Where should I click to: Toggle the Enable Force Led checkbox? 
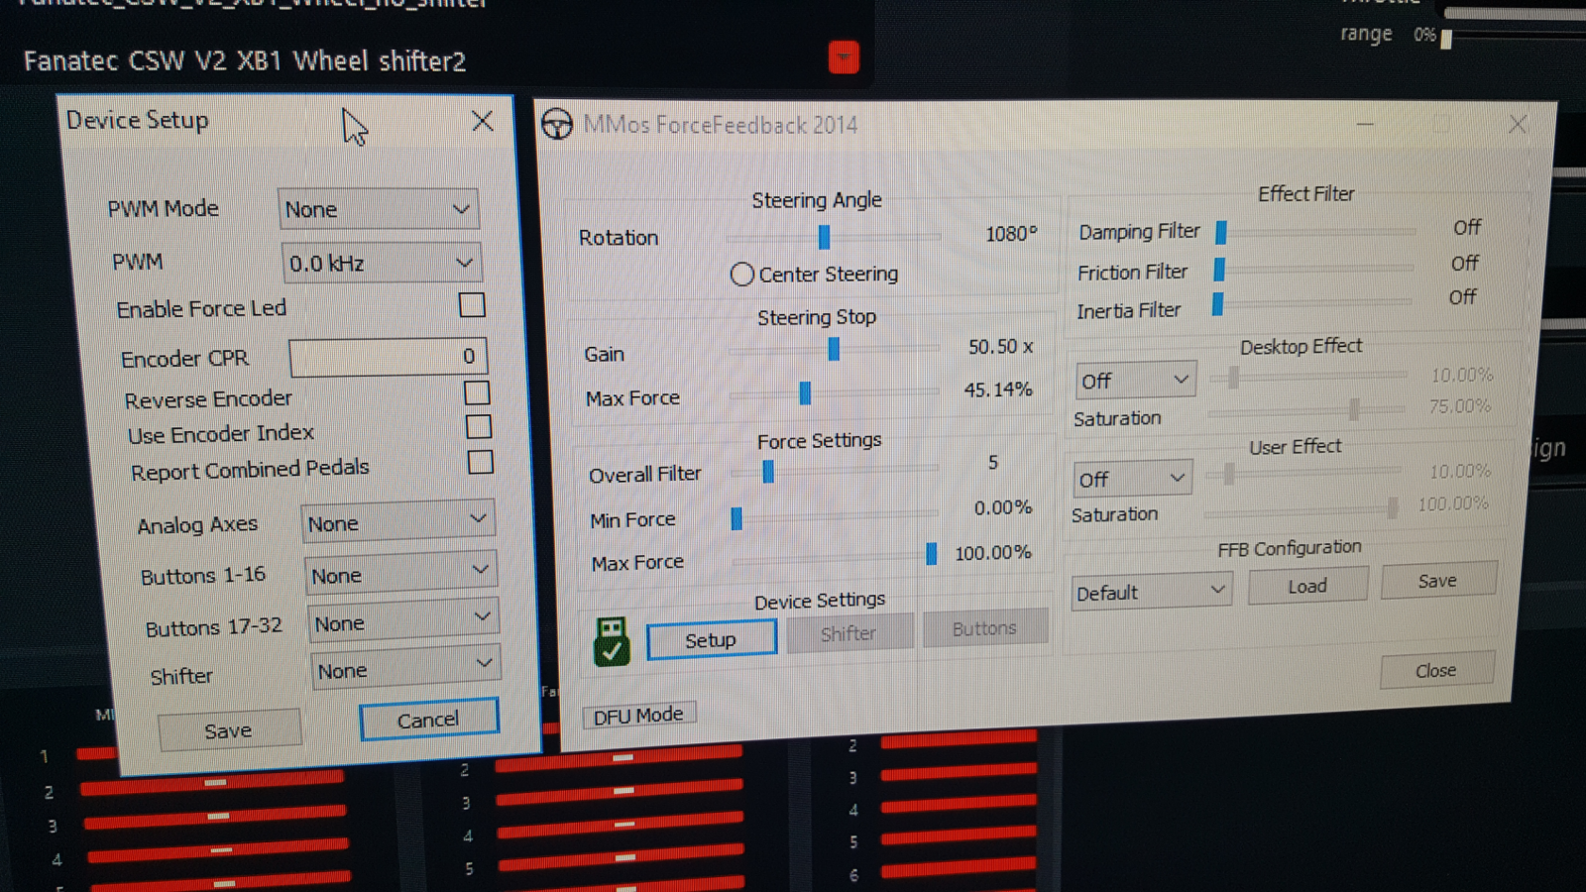pos(472,304)
